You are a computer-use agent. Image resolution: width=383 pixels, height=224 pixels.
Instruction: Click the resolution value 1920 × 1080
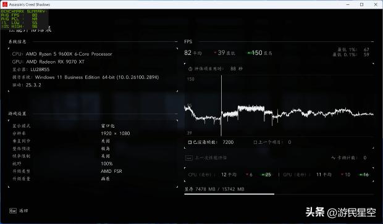(x=116, y=133)
